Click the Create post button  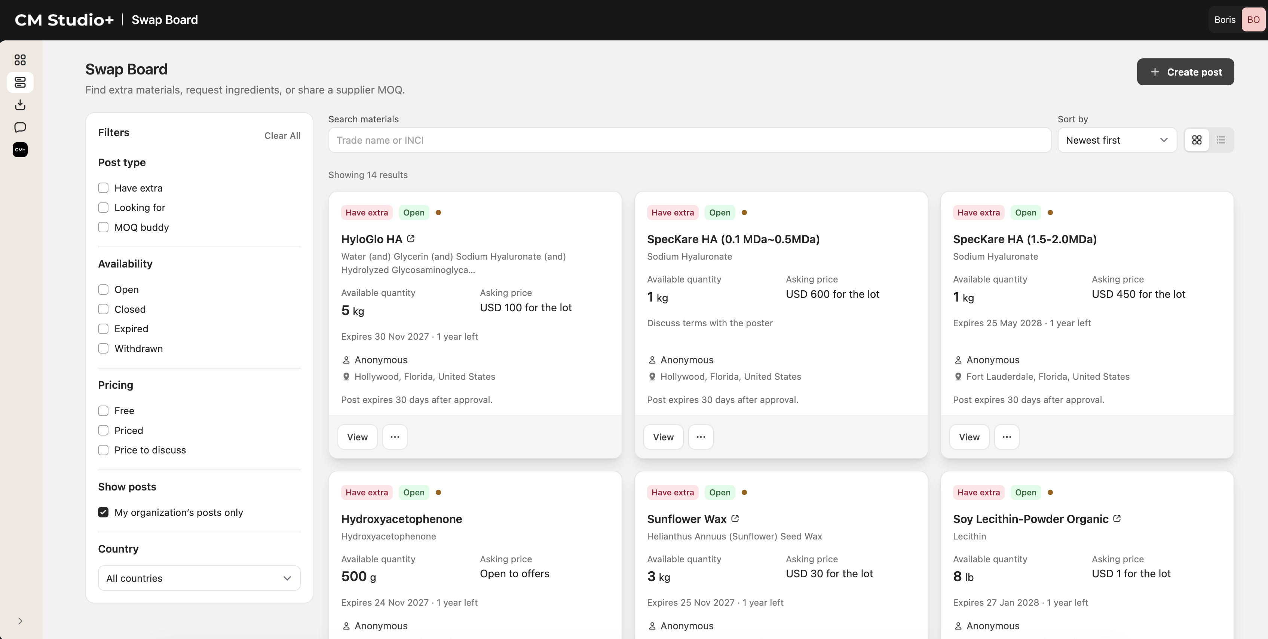[1185, 72]
